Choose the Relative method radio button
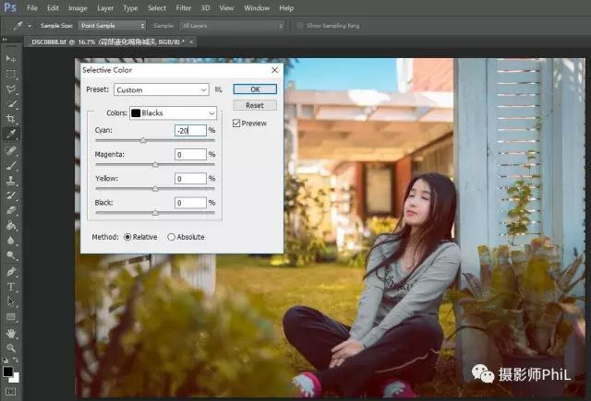 click(x=127, y=237)
